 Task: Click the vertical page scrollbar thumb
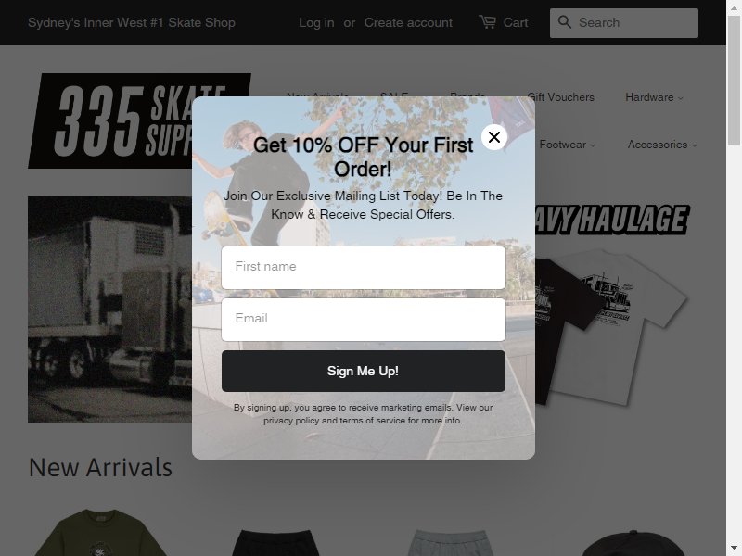point(734,81)
